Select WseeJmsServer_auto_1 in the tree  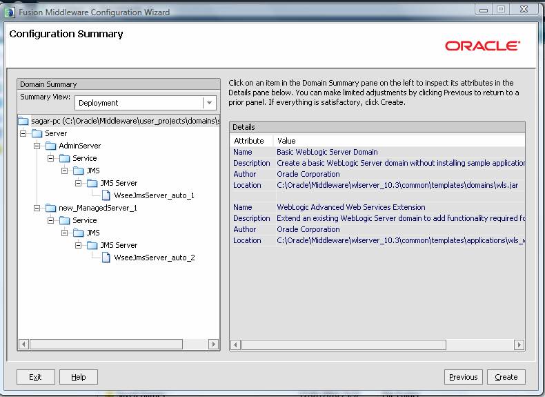coord(154,195)
